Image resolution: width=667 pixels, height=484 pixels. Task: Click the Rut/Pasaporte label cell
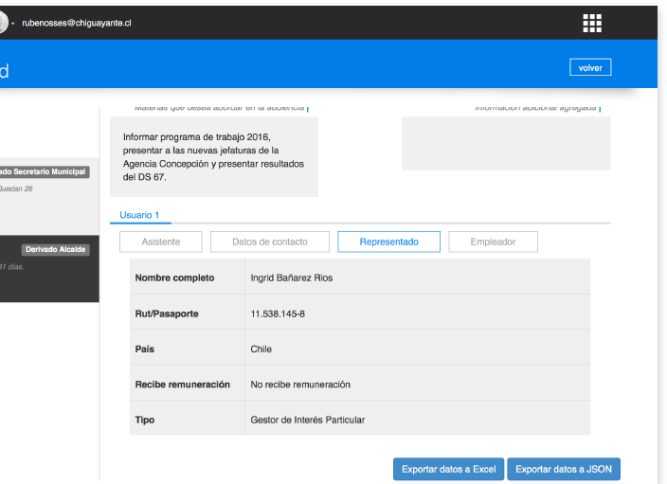coord(188,314)
